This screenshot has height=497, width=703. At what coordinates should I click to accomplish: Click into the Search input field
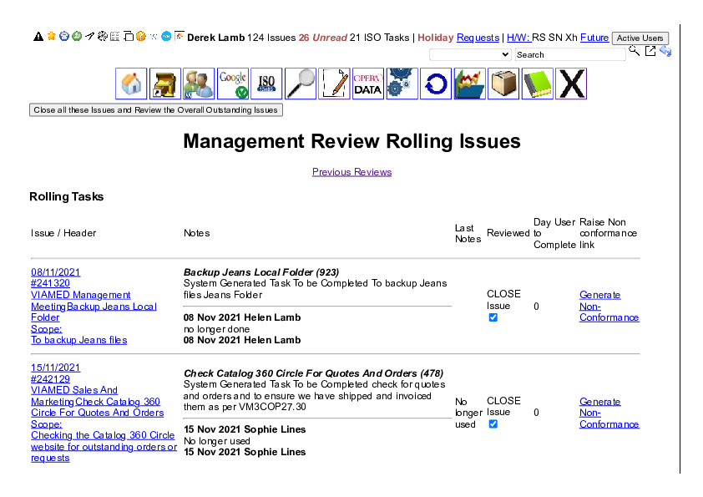[569, 54]
